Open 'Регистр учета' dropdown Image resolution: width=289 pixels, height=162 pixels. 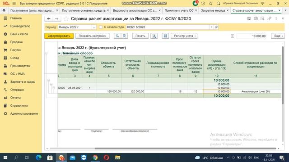[184, 36]
